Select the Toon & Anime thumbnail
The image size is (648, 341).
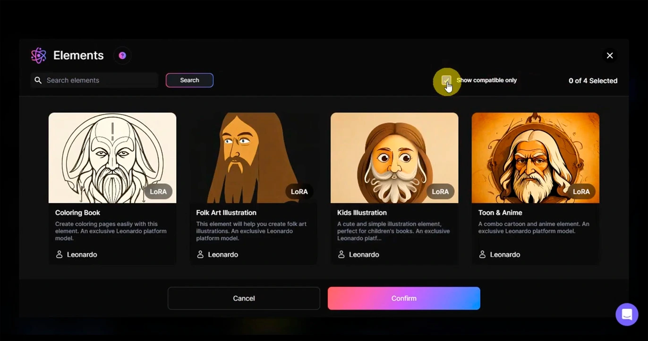[536, 158]
